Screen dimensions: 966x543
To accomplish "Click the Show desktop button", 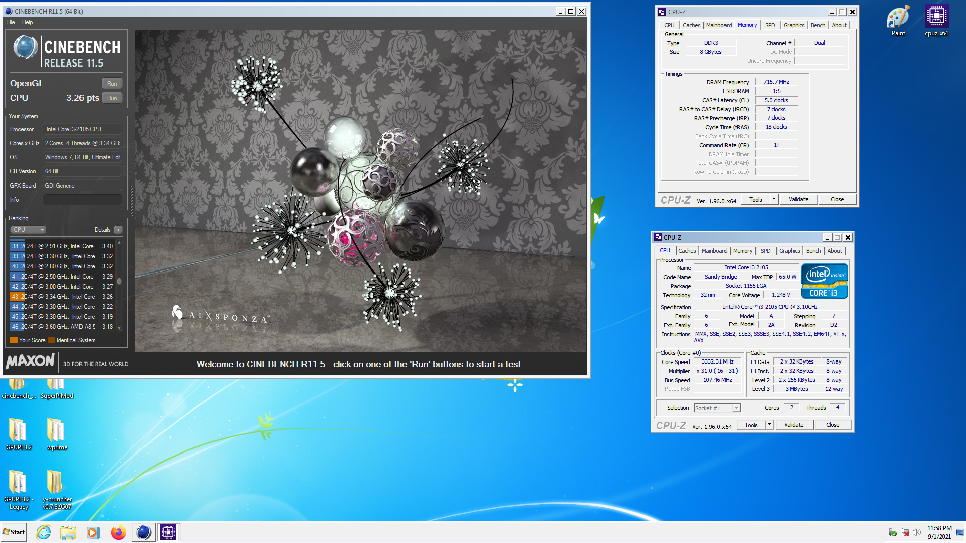I will pyautogui.click(x=960, y=532).
